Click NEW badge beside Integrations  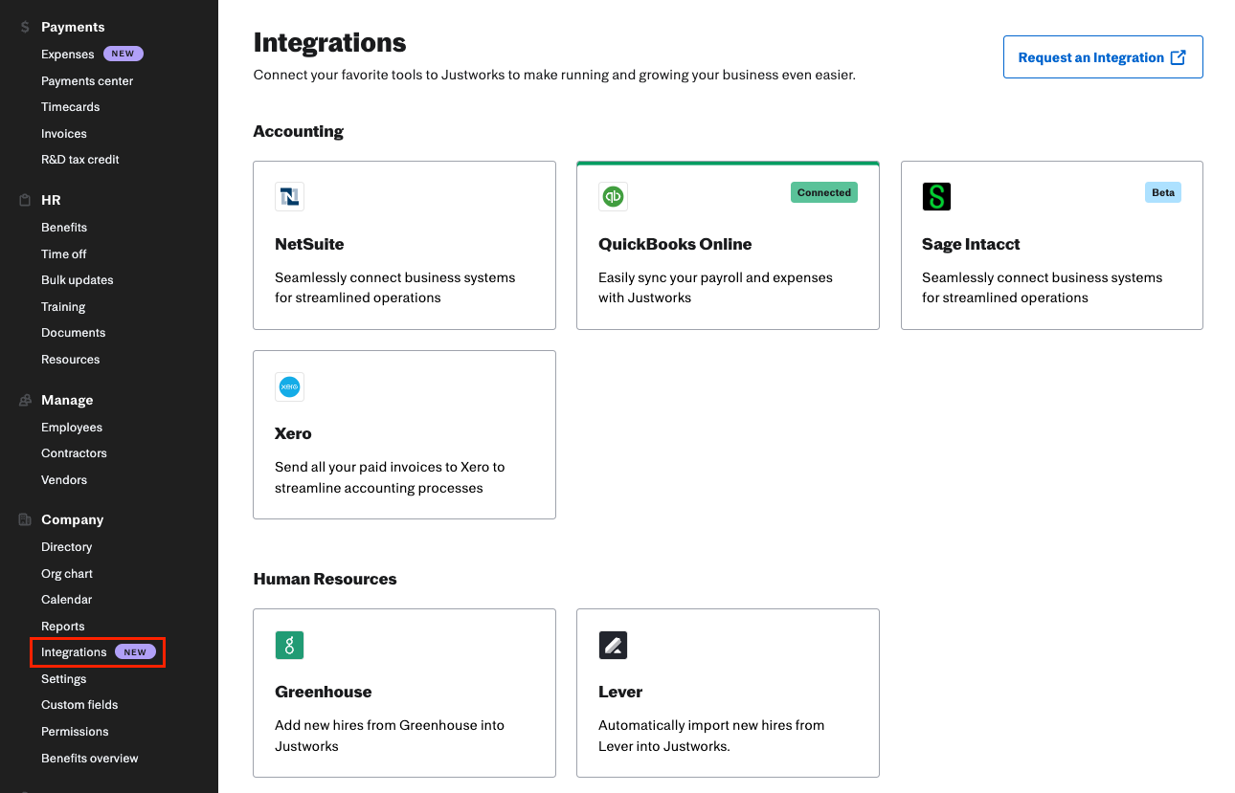click(135, 652)
